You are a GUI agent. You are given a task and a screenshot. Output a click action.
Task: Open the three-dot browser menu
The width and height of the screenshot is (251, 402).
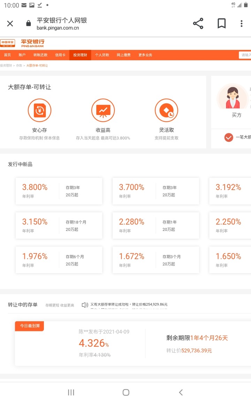coord(241,23)
